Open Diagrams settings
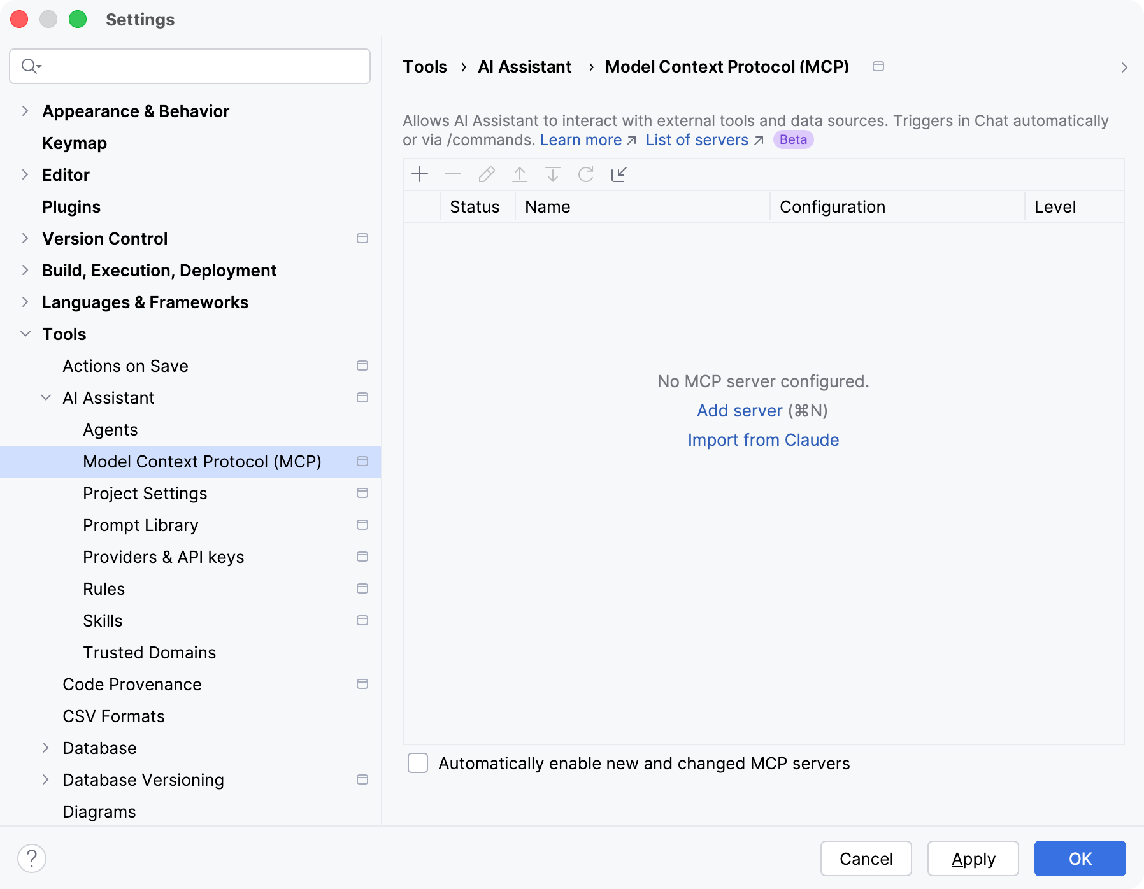Viewport: 1144px width, 889px height. pos(99,812)
